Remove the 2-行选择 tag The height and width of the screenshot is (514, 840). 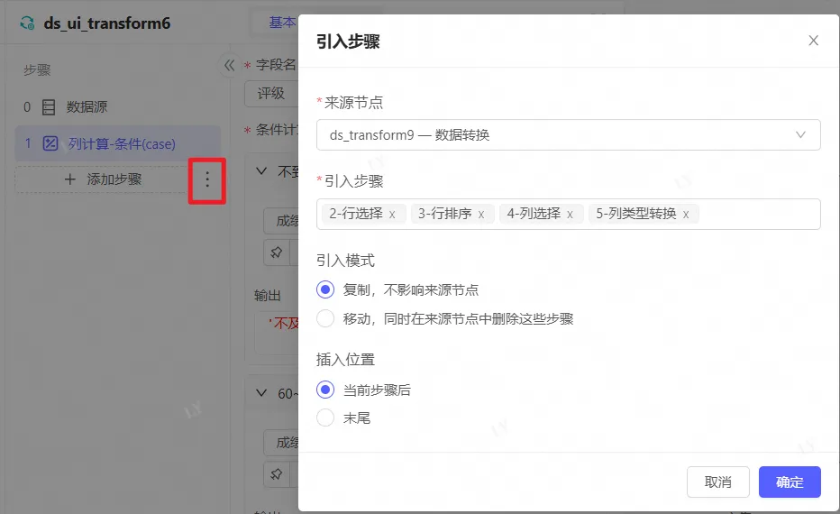[392, 215]
